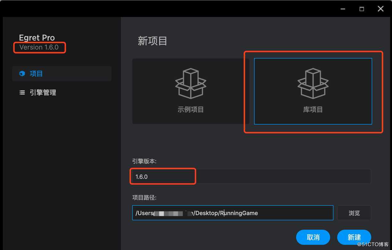Open the 项目 sidebar section
The width and height of the screenshot is (392, 250).
[62, 74]
